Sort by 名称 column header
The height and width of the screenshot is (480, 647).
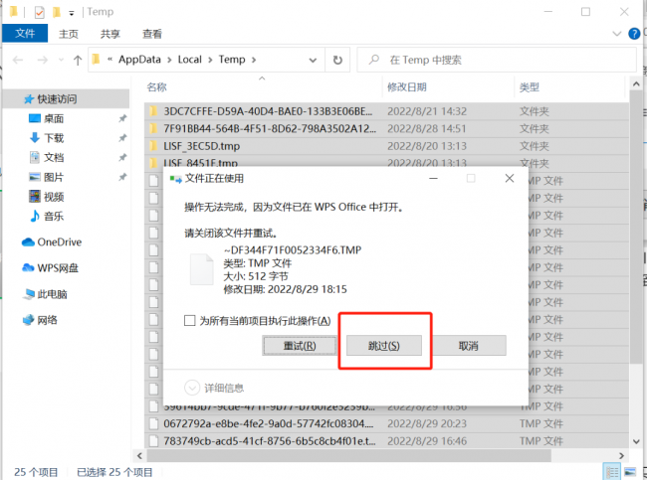click(157, 86)
